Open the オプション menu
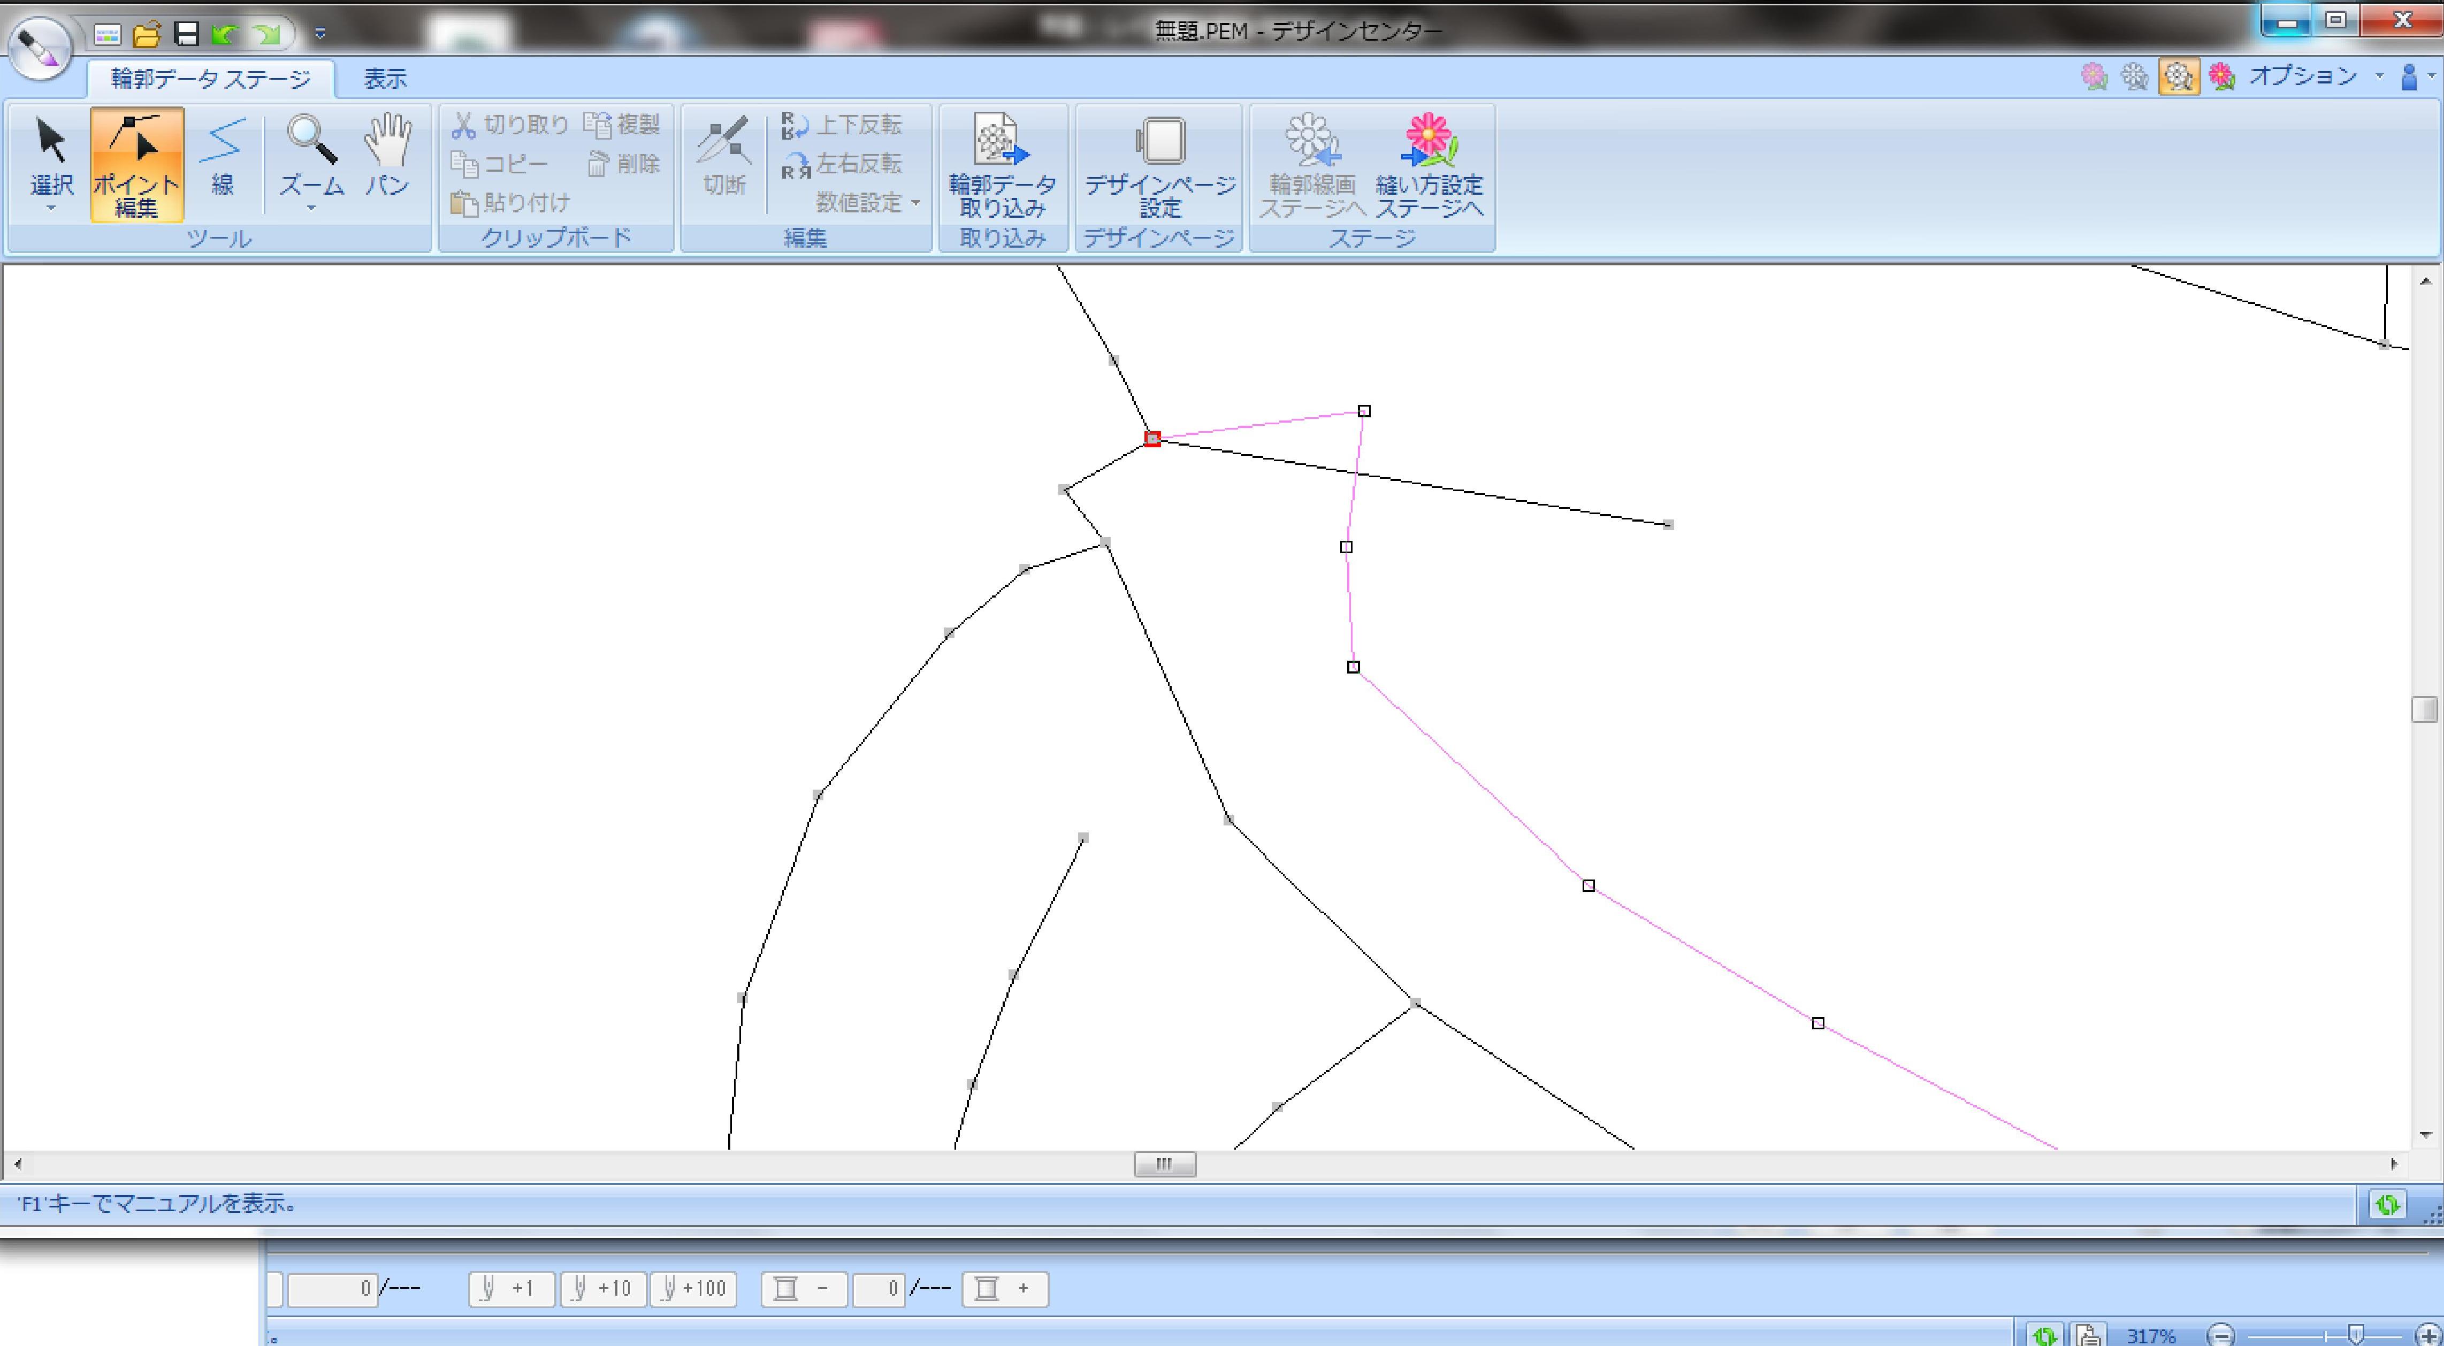The image size is (2444, 1346). click(2303, 76)
